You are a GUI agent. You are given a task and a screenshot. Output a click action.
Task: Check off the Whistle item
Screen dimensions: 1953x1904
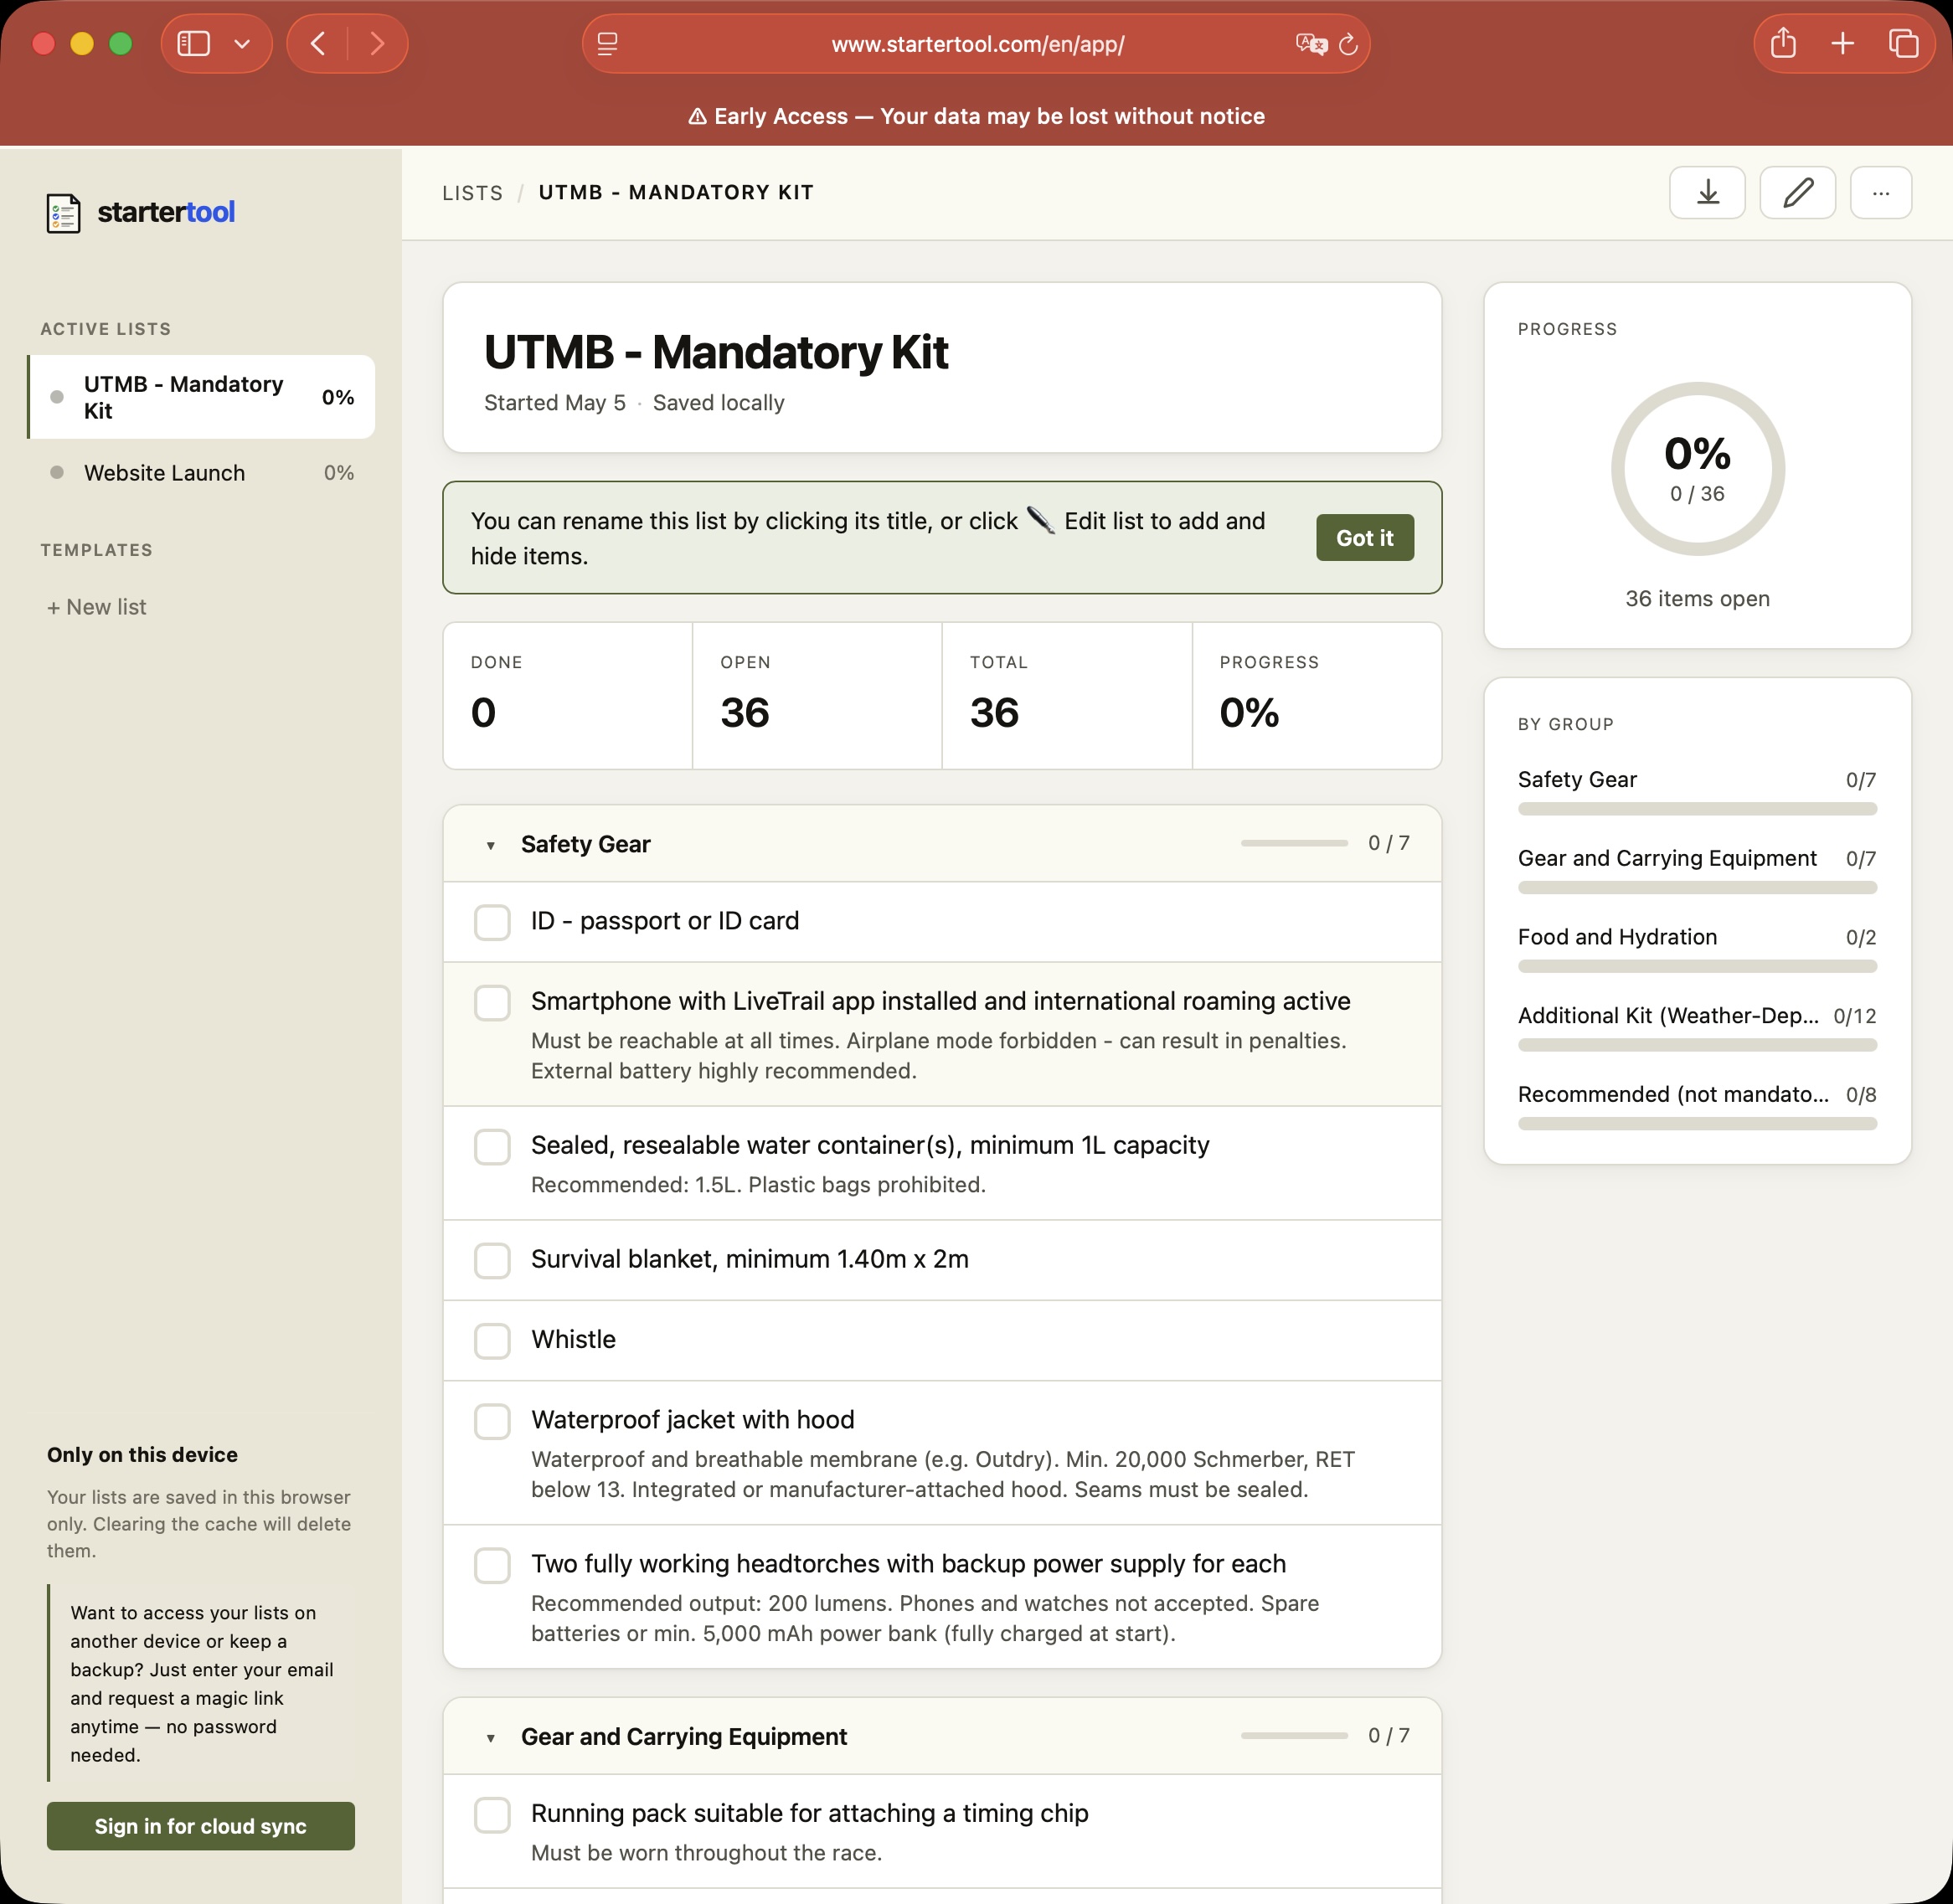[492, 1340]
